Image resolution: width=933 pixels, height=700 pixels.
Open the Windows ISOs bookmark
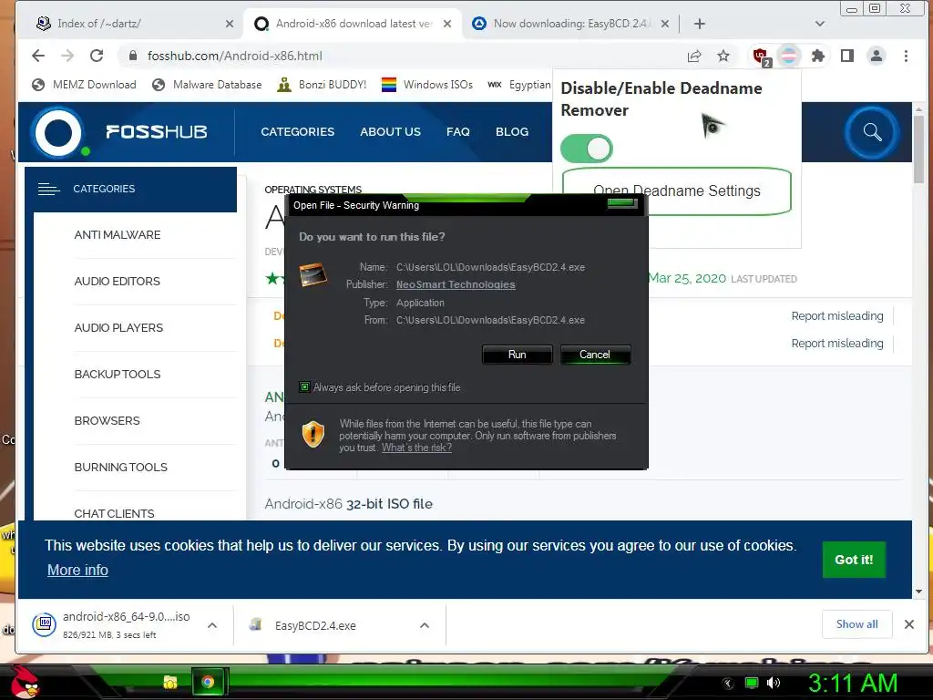coord(426,85)
